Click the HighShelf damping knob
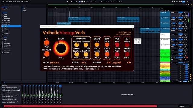 [x=86, y=45]
